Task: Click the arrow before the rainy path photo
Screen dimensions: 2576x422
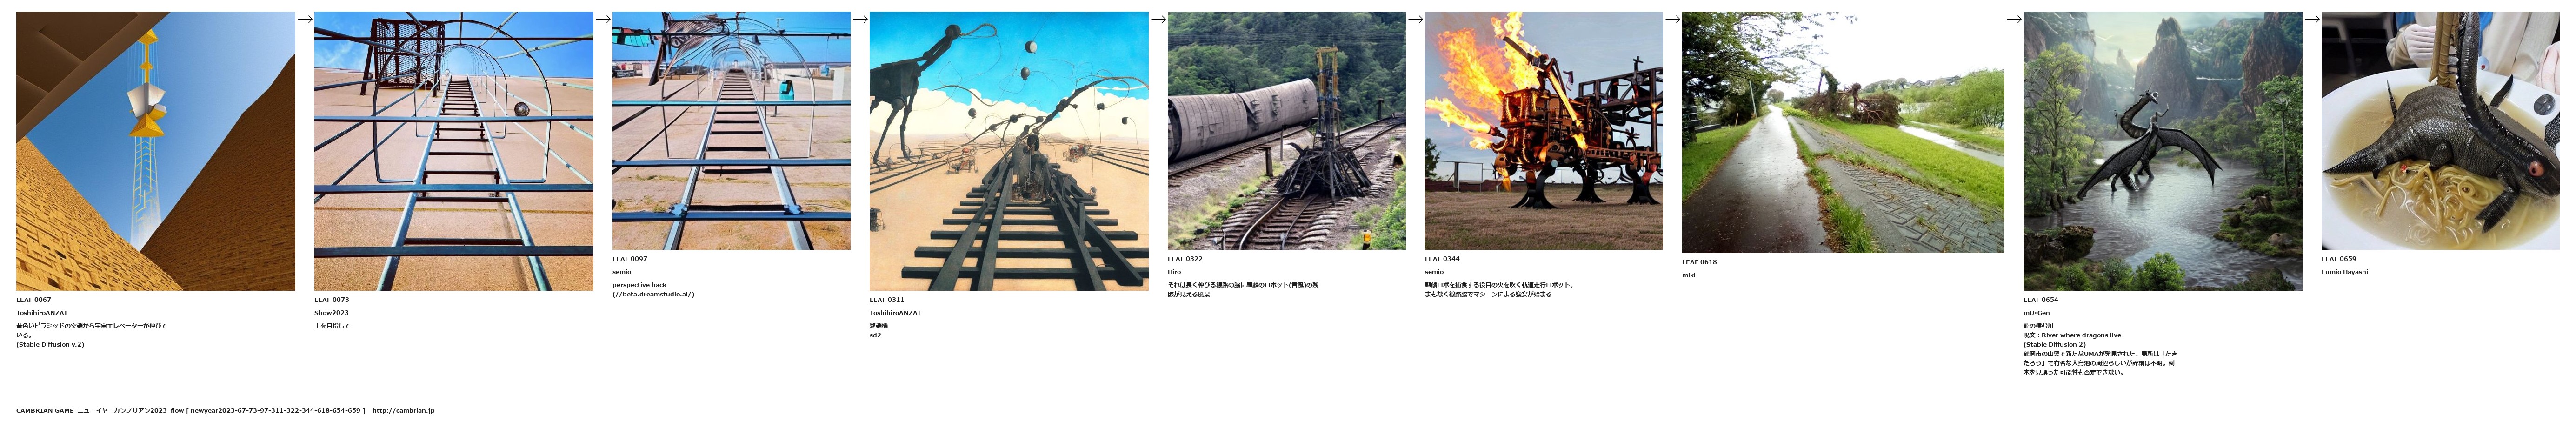Action: (1673, 19)
